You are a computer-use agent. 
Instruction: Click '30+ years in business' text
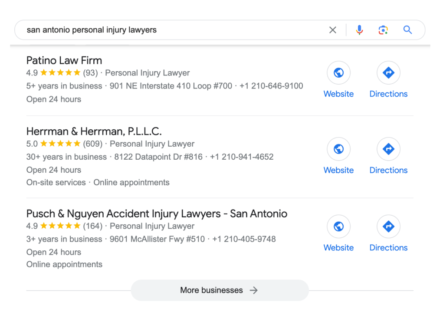[66, 157]
